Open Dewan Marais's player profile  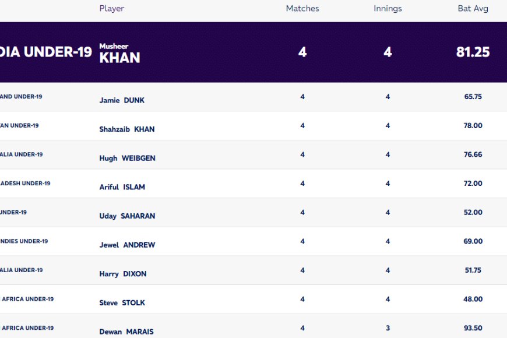coord(126,332)
